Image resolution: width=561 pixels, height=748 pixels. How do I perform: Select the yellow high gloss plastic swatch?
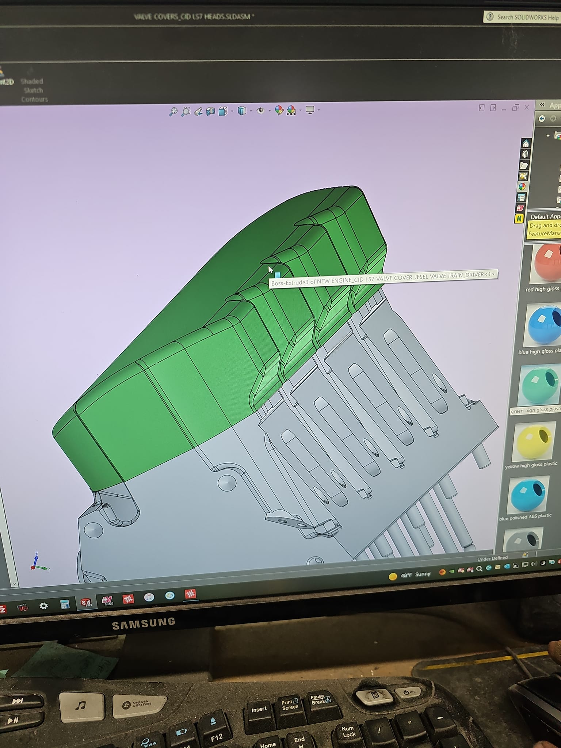tap(534, 442)
